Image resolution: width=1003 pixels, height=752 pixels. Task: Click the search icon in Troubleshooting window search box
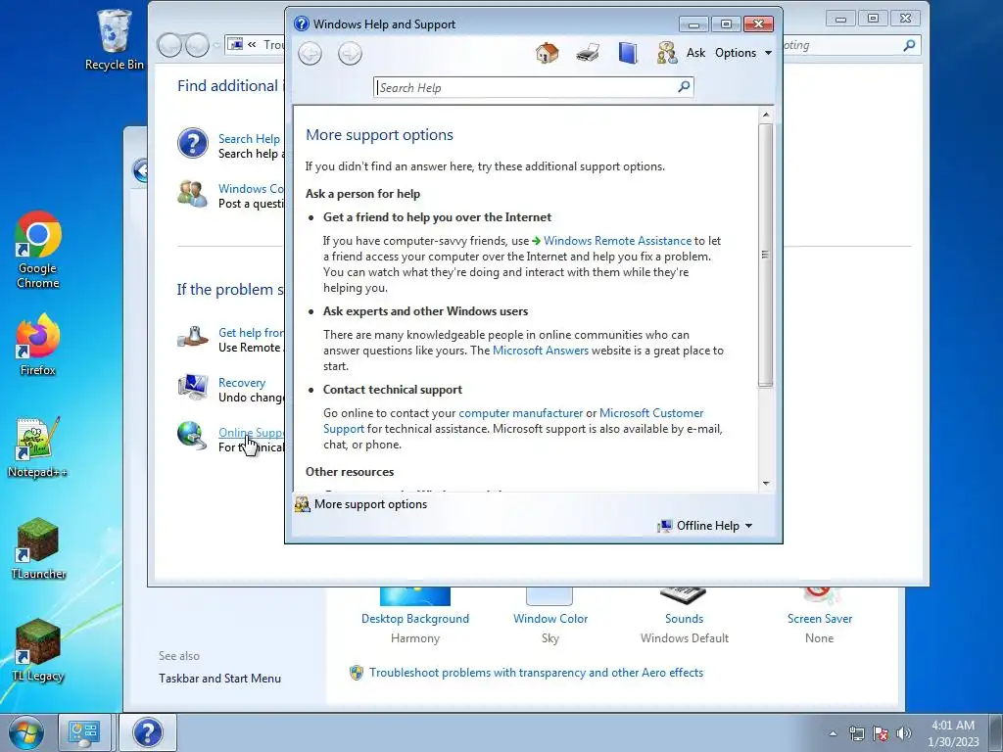tap(909, 45)
